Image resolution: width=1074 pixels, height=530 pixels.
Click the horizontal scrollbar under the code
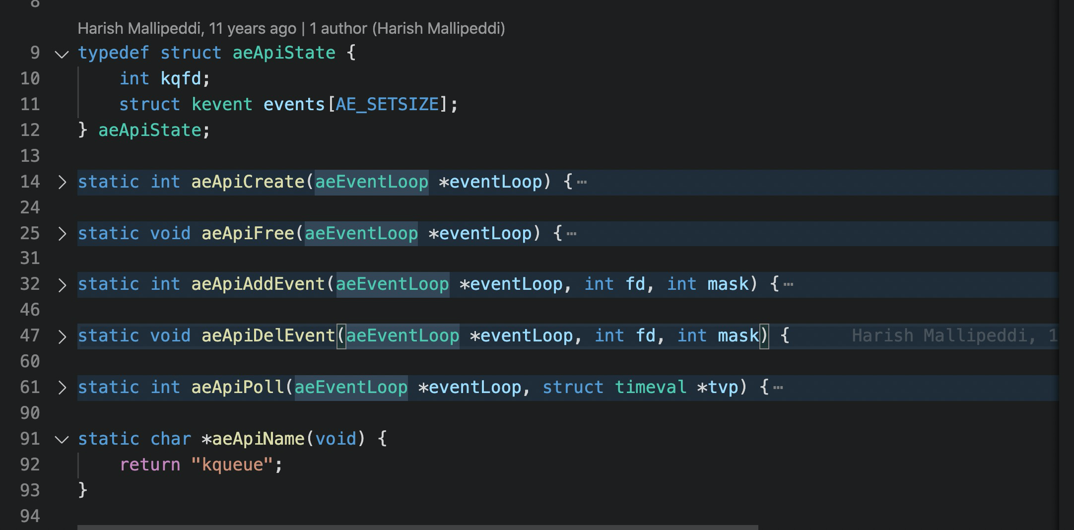pyautogui.click(x=417, y=527)
